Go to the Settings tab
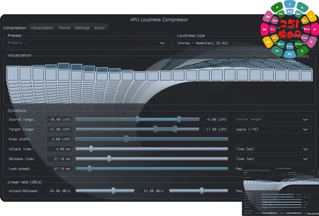The width and height of the screenshot is (319, 216). [82, 28]
